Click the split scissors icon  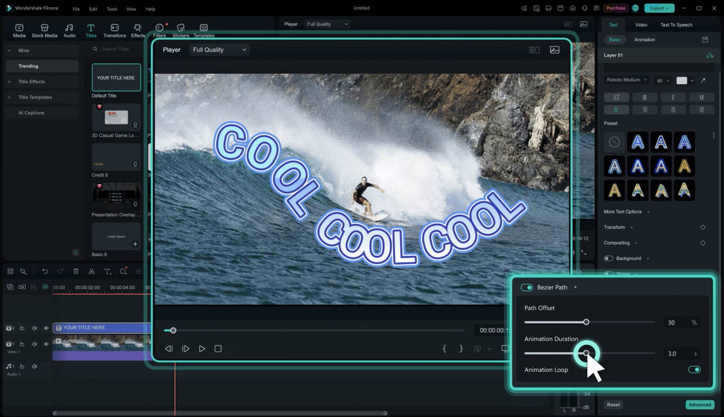pyautogui.click(x=91, y=272)
